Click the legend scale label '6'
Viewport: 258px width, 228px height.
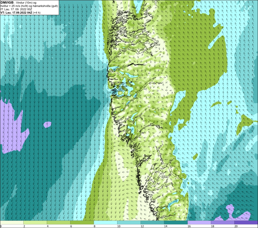coord(71,226)
